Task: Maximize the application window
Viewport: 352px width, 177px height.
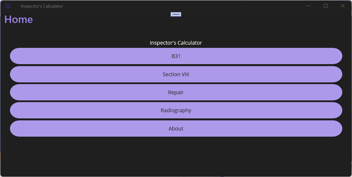Action: point(326,6)
